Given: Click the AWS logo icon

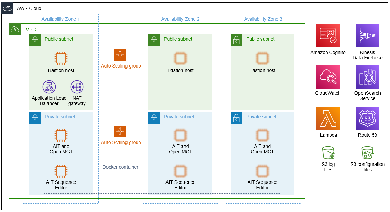Looking at the screenshot, I should [7, 8].
